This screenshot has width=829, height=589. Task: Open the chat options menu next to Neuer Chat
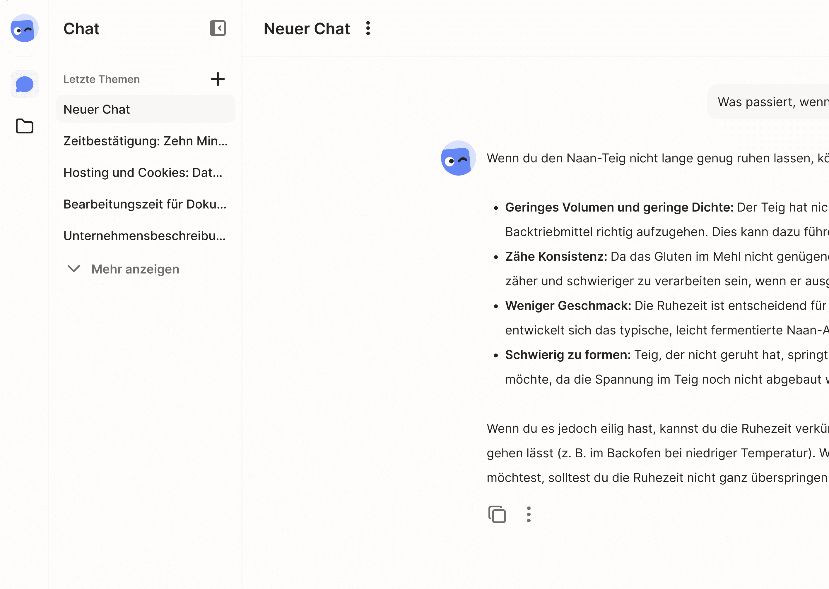[368, 28]
